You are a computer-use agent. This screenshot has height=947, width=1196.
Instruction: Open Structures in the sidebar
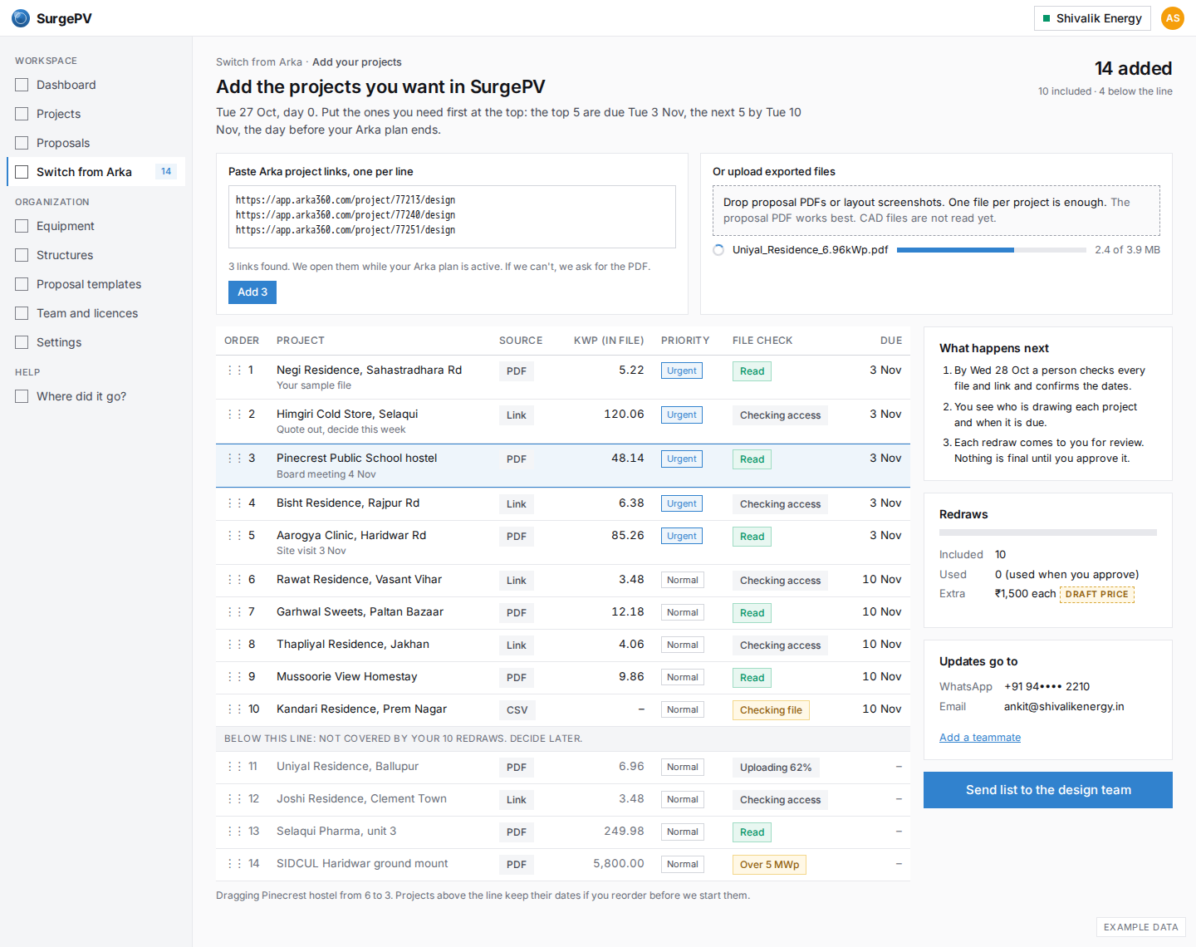click(96, 255)
